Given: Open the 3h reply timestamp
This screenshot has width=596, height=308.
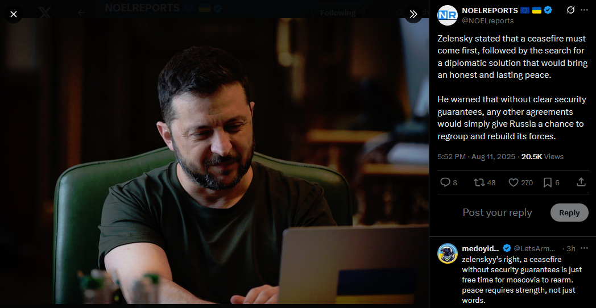Looking at the screenshot, I should 571,249.
